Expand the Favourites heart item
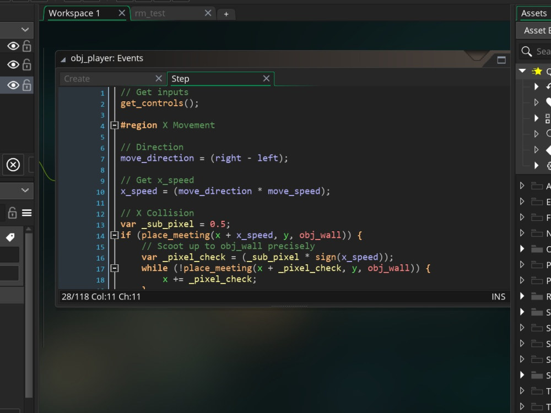 pos(536,102)
